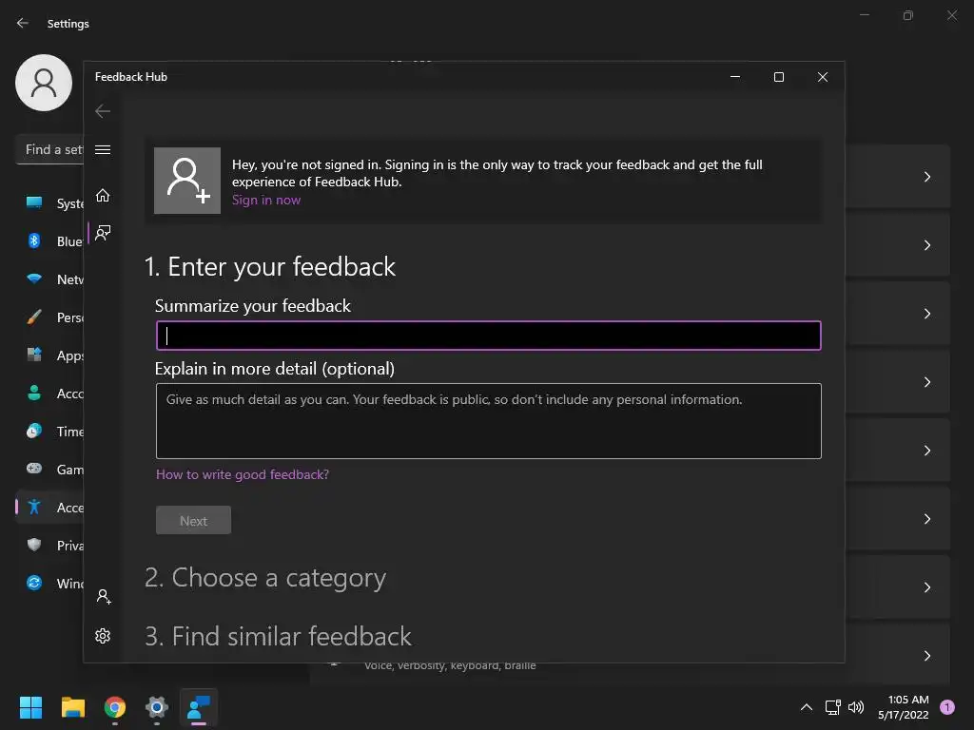Image resolution: width=974 pixels, height=730 pixels.
Task: Close the Settings window
Action: 951,15
